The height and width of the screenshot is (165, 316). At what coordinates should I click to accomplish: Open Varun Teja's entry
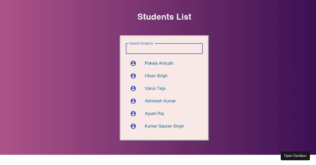point(155,88)
